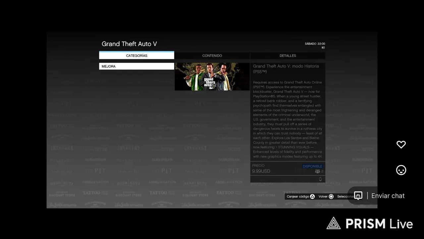Open the emoji reaction icon
Screen dimensions: 424x239
tap(401, 170)
